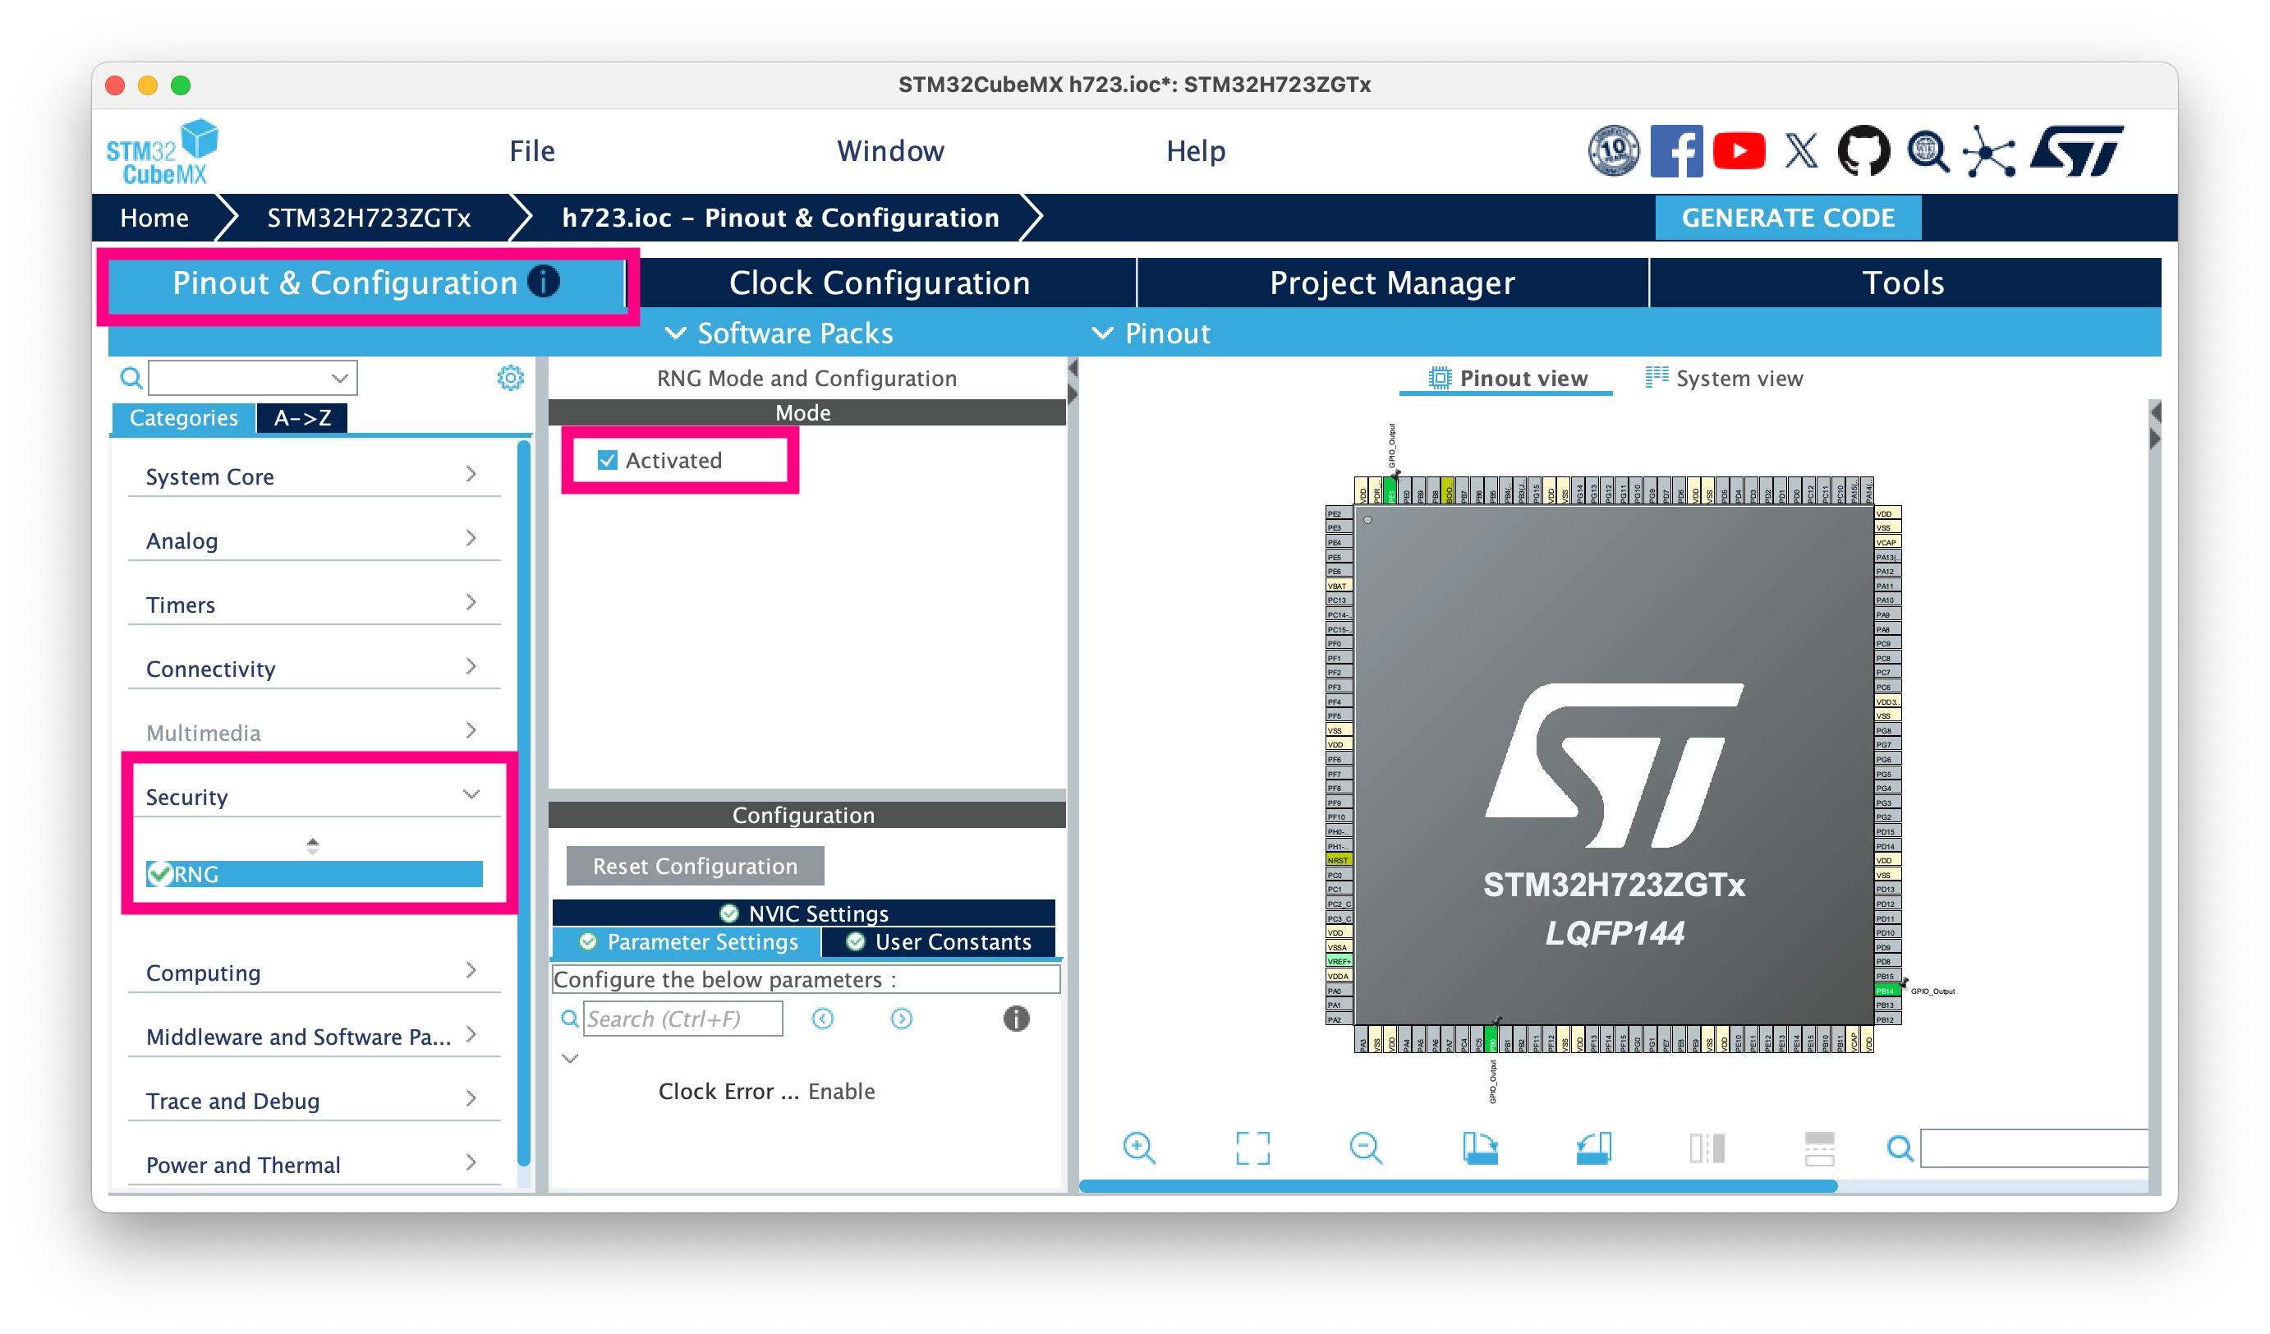Toggle the horizontal split view icon
2270x1334 pixels.
pos(1818,1148)
